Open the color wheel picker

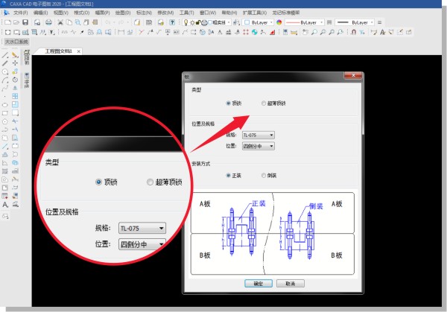click(279, 22)
